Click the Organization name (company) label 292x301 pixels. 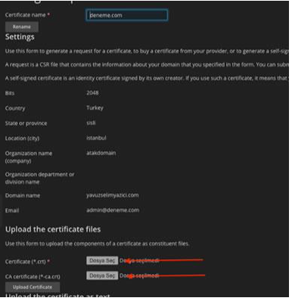coord(29,157)
